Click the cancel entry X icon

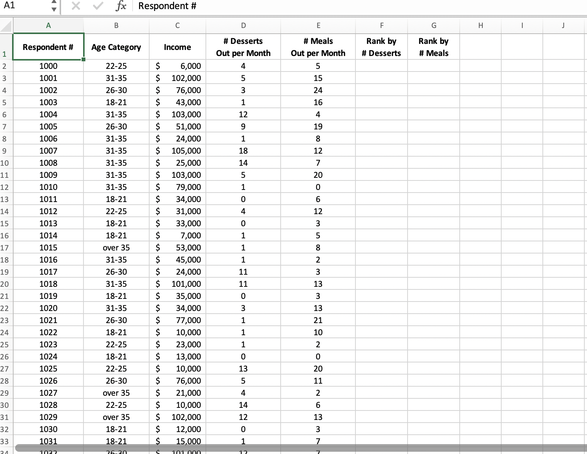click(x=76, y=6)
